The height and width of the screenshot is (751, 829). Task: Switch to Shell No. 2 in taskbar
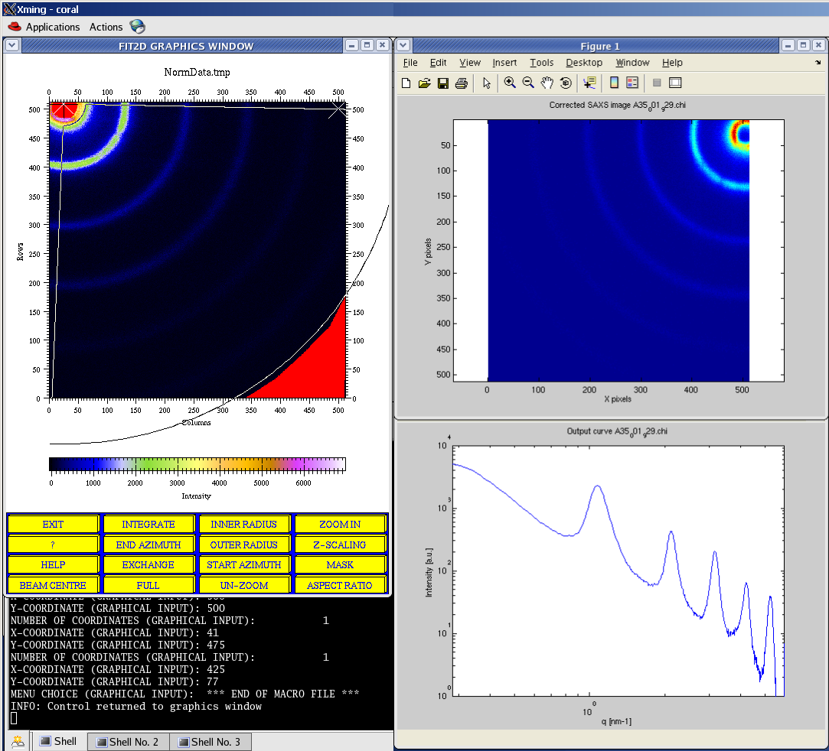pos(128,742)
